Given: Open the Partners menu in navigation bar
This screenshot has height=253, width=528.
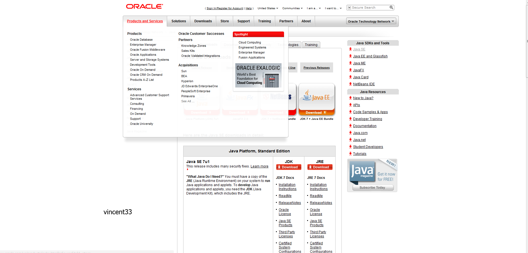Looking at the screenshot, I should tap(286, 21).
